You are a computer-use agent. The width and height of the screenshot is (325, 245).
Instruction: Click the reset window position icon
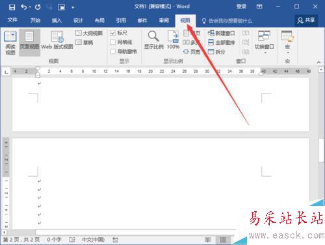pyautogui.click(x=246, y=51)
